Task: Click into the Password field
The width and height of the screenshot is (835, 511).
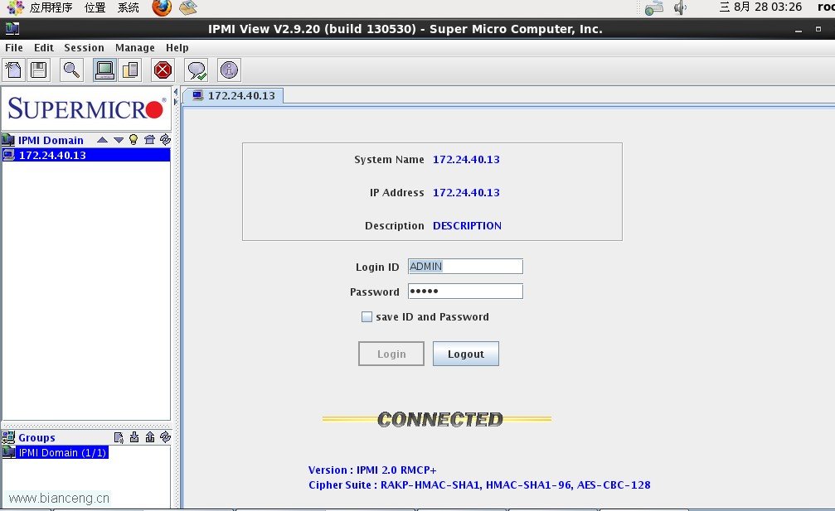Action: click(465, 292)
